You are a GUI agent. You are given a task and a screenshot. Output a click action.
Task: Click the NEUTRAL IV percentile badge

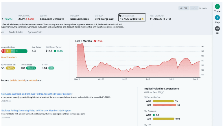click(x=10, y=68)
